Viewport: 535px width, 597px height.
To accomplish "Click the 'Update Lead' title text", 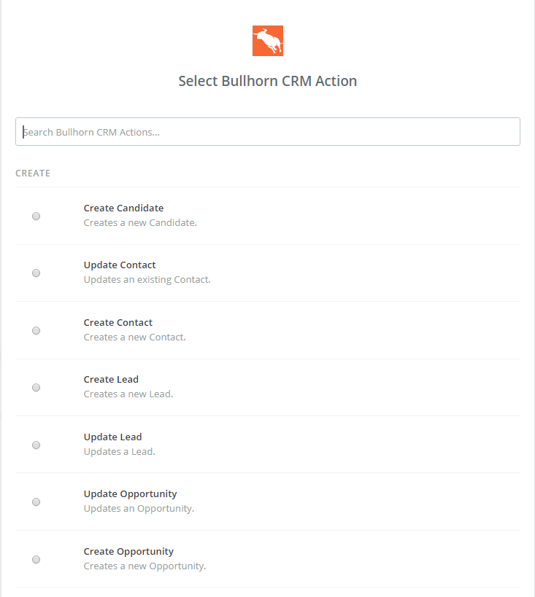I will click(113, 437).
